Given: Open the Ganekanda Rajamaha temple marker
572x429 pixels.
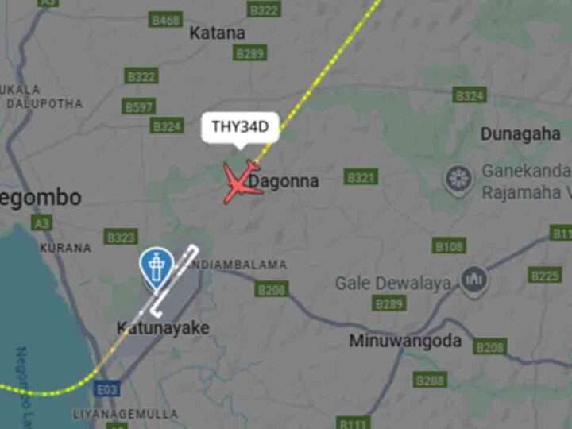Looking at the screenshot, I should [458, 180].
